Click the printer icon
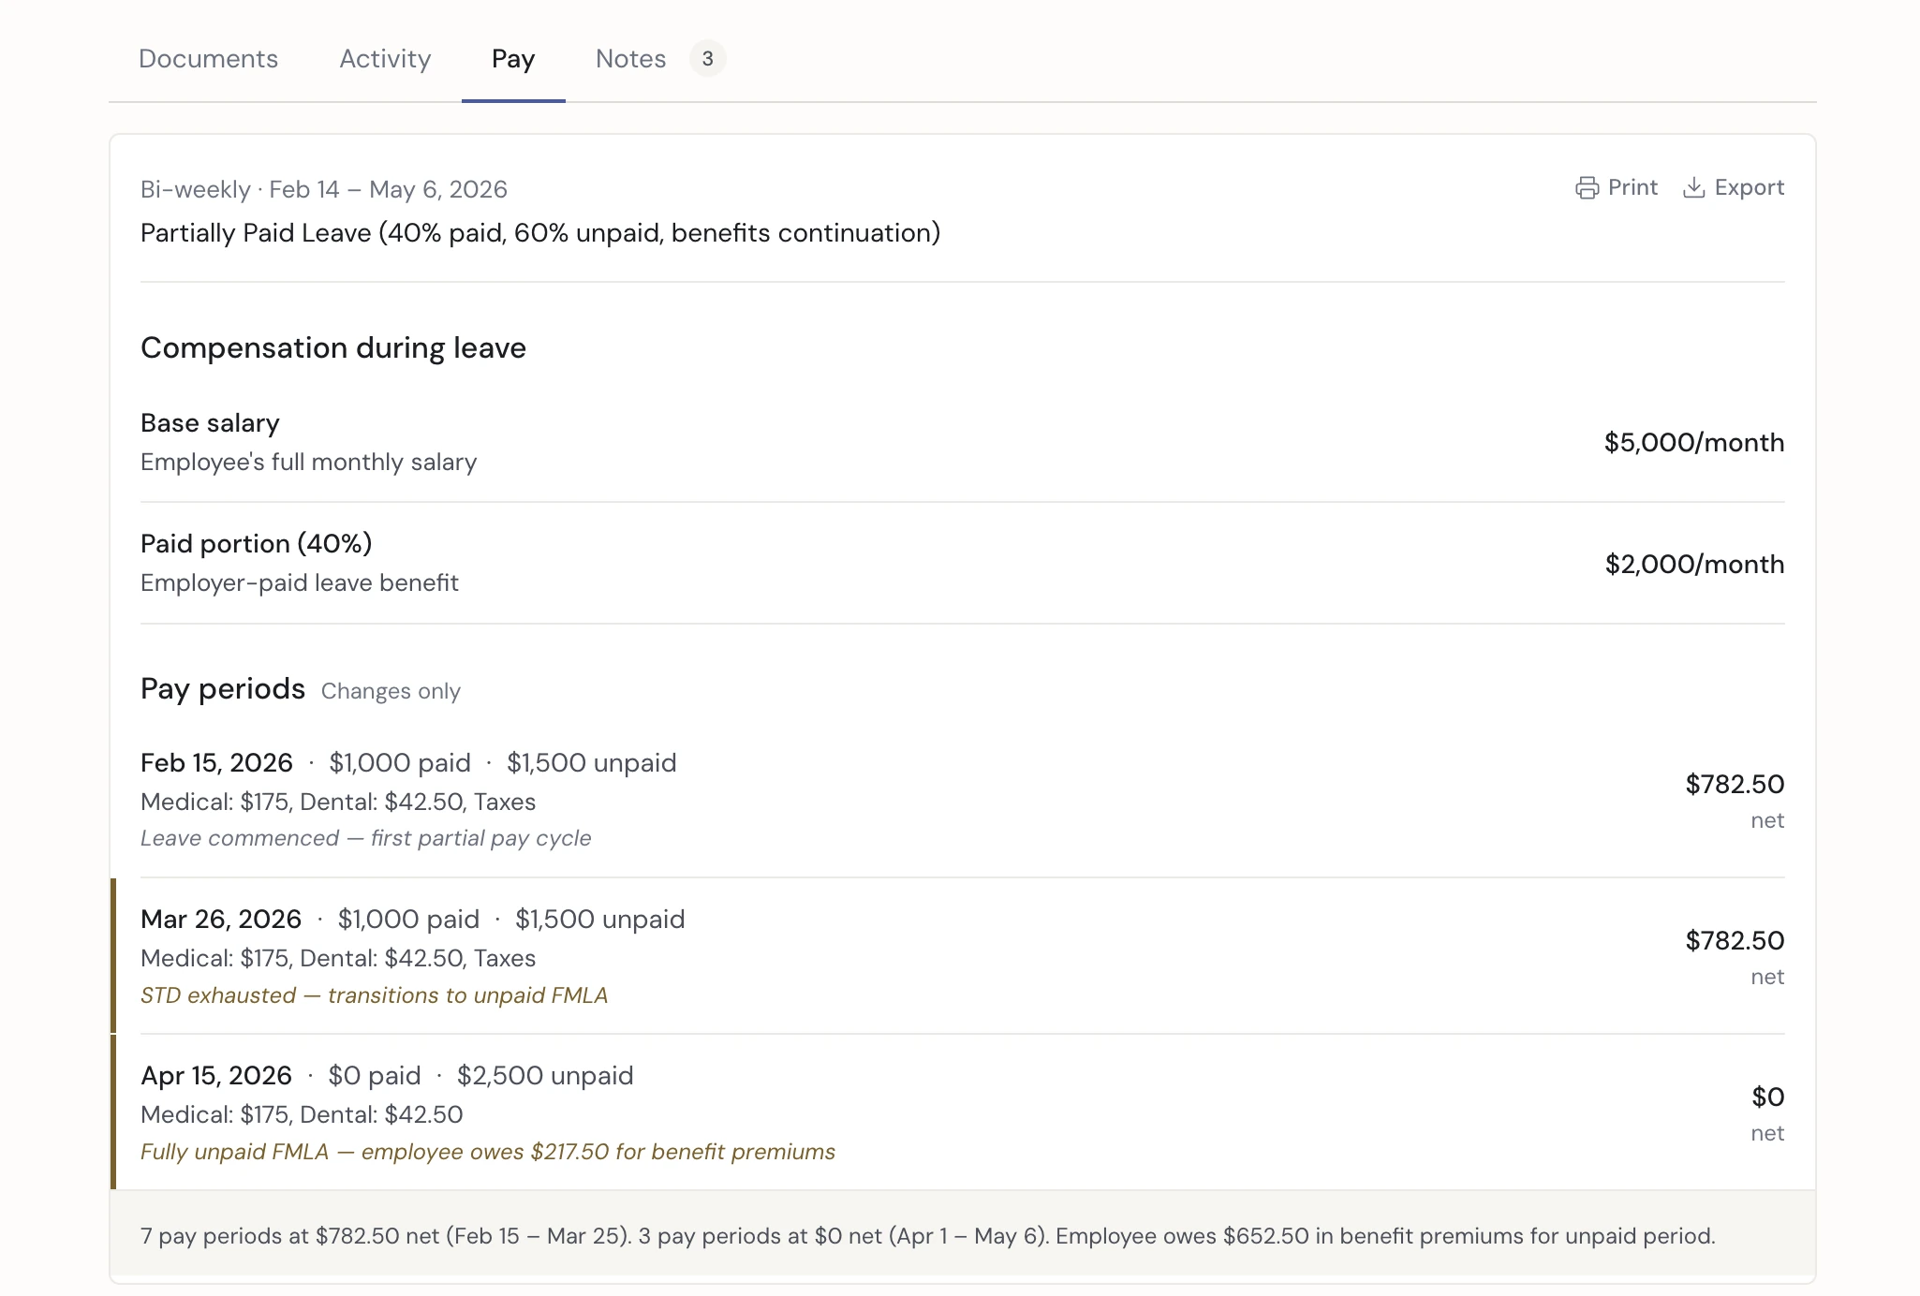The height and width of the screenshot is (1296, 1920). pyautogui.click(x=1587, y=188)
